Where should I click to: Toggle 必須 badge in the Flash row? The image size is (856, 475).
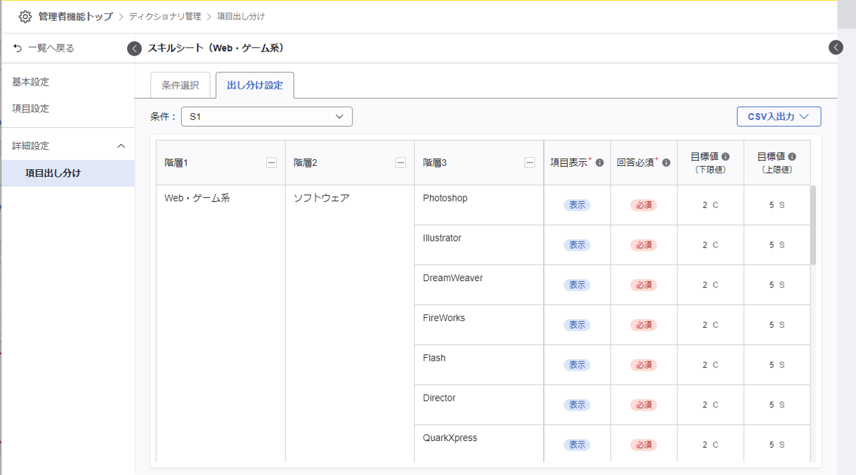(x=644, y=365)
